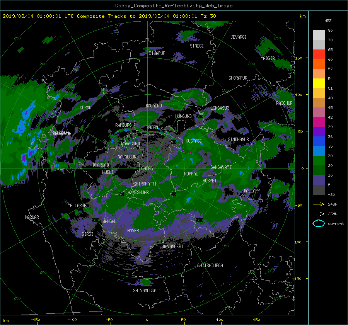Select the red 65 dBZ color swatch

coord(319,54)
